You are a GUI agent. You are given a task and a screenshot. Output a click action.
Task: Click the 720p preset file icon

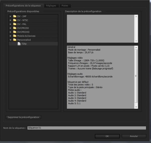19,44
